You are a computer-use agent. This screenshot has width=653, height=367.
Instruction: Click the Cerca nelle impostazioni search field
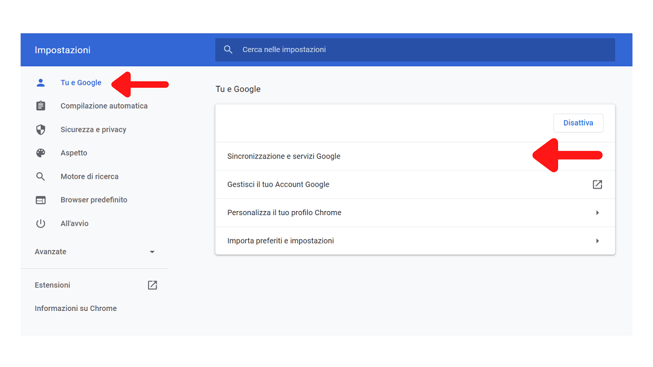[x=415, y=49]
